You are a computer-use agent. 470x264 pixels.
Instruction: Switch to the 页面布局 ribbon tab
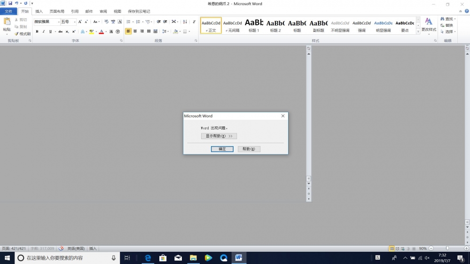coord(57,11)
